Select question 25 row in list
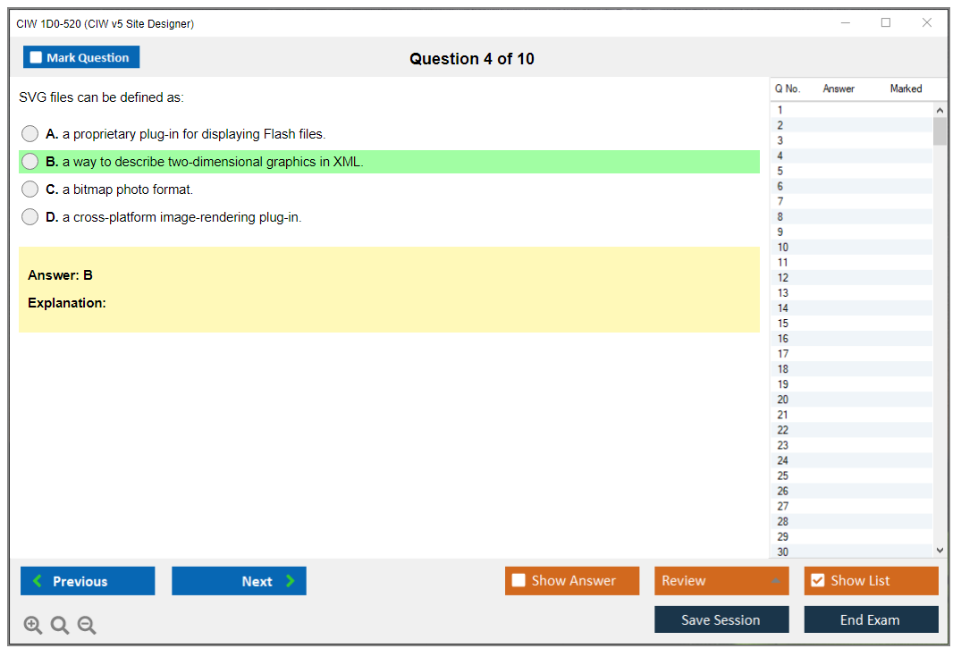961x657 pixels. coord(783,476)
